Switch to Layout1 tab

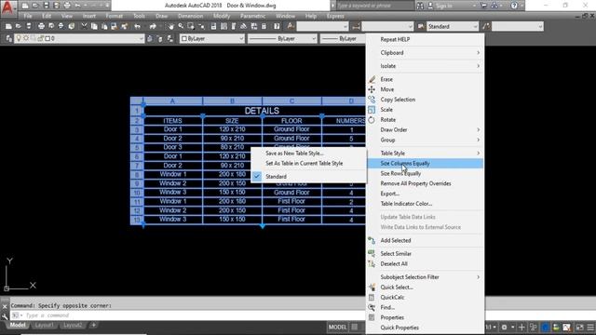[44, 325]
